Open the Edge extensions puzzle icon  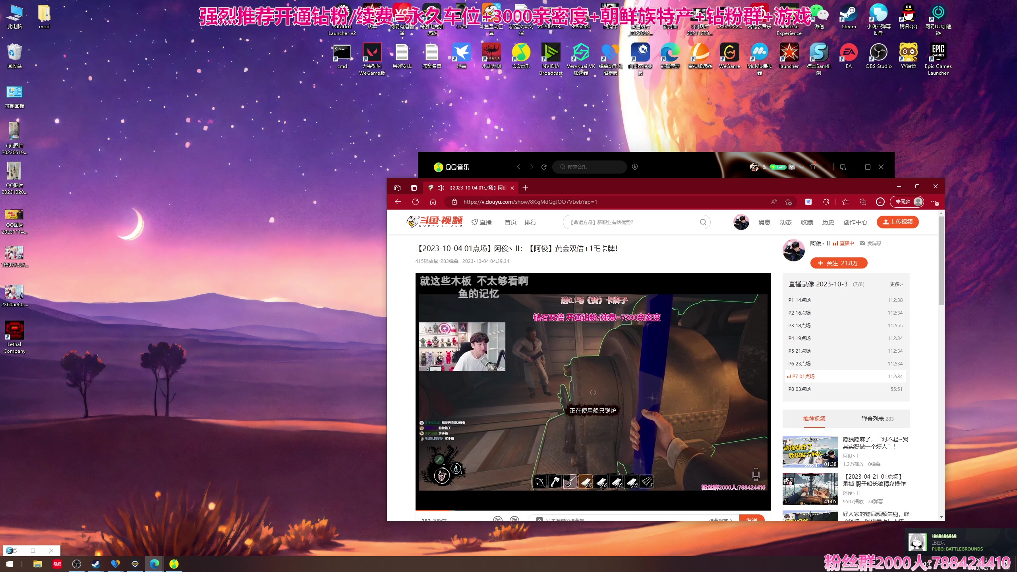click(x=826, y=202)
